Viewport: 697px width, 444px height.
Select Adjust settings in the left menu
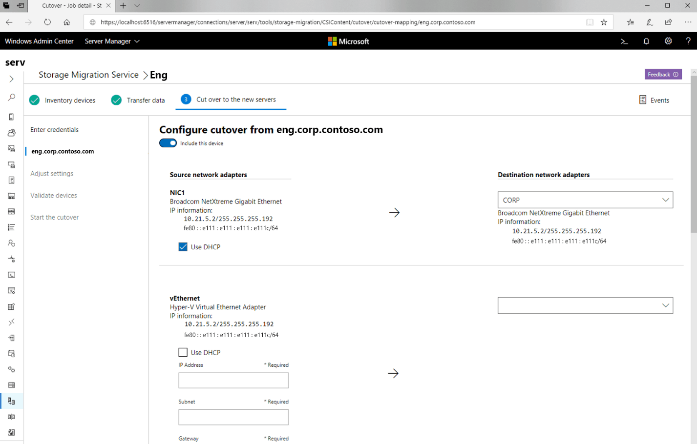click(52, 173)
